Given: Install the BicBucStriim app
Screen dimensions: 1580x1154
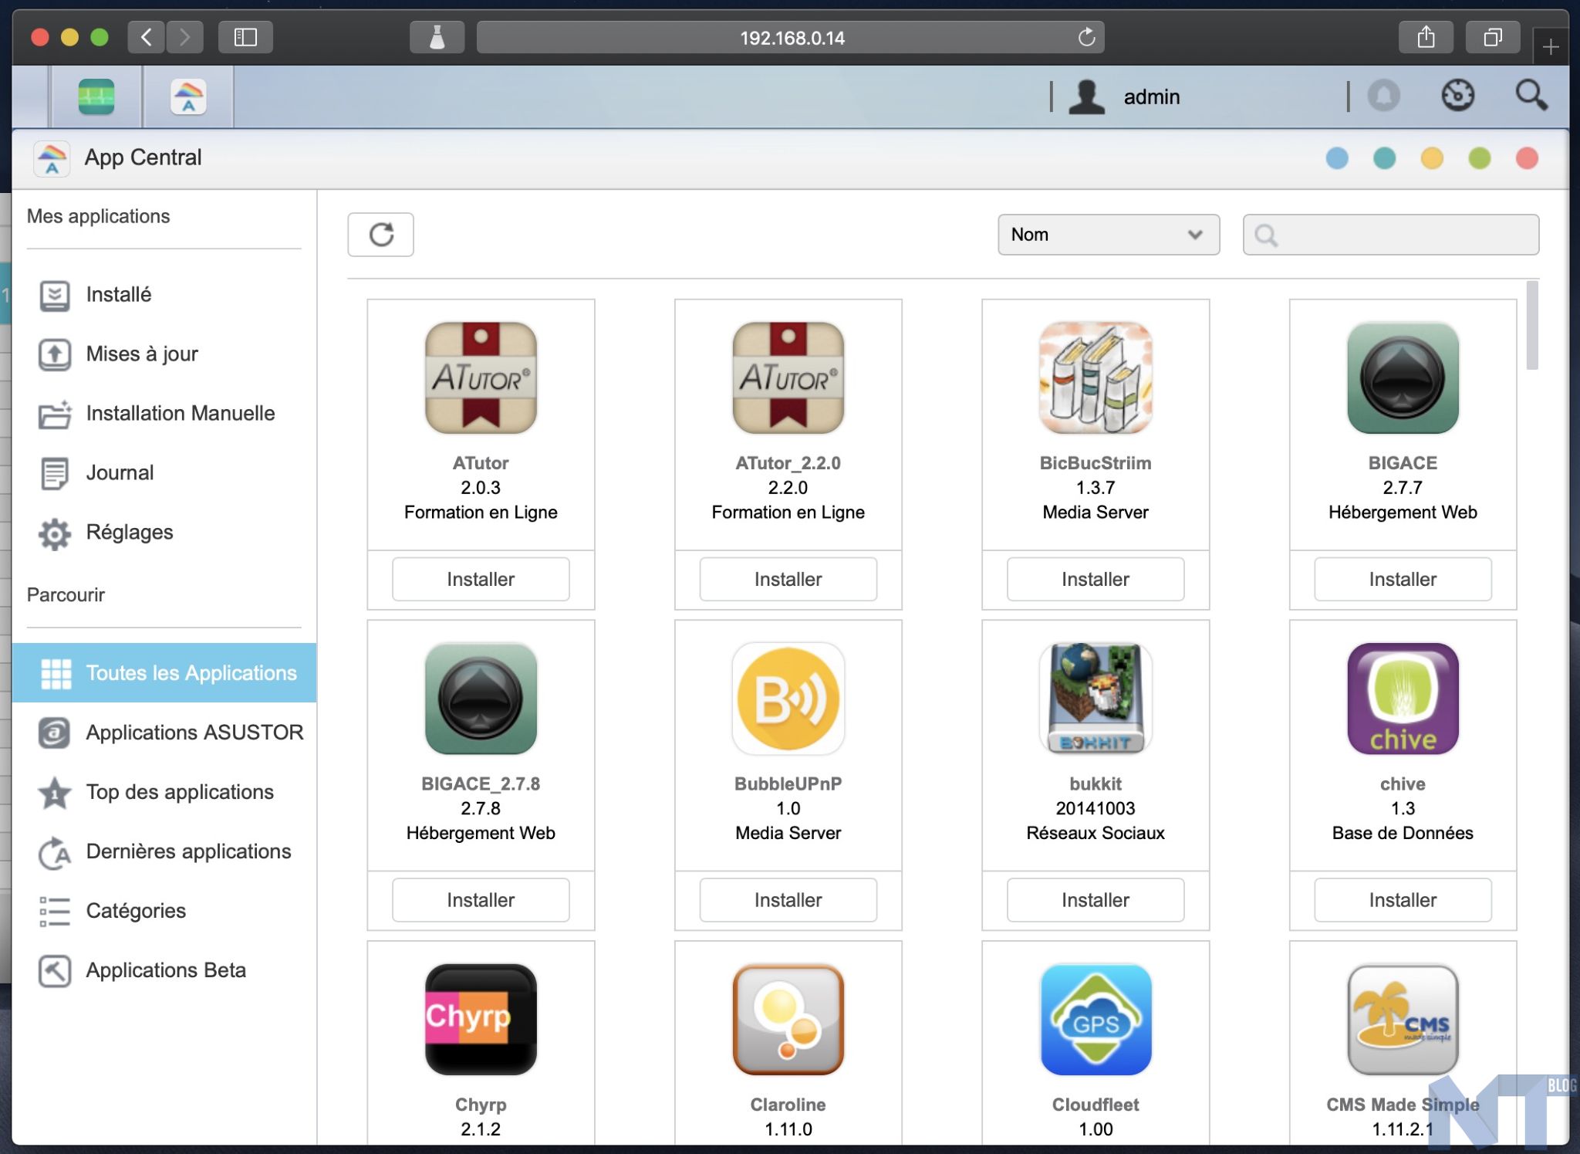Looking at the screenshot, I should pos(1095,580).
